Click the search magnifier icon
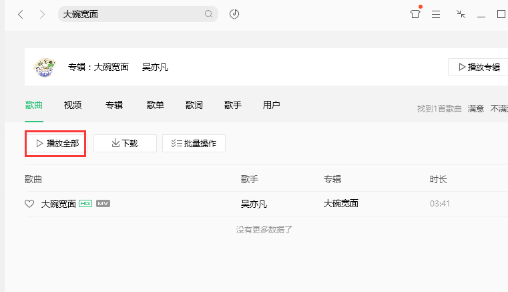This screenshot has height=292, width=508. 208,14
